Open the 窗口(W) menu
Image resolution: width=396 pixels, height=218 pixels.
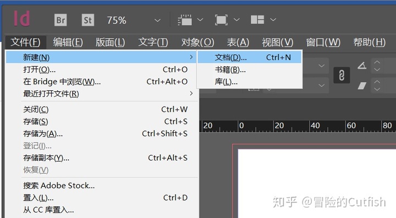[x=323, y=42]
